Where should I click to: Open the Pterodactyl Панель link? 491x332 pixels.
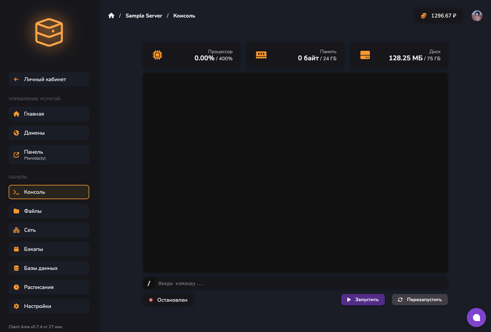click(x=49, y=155)
